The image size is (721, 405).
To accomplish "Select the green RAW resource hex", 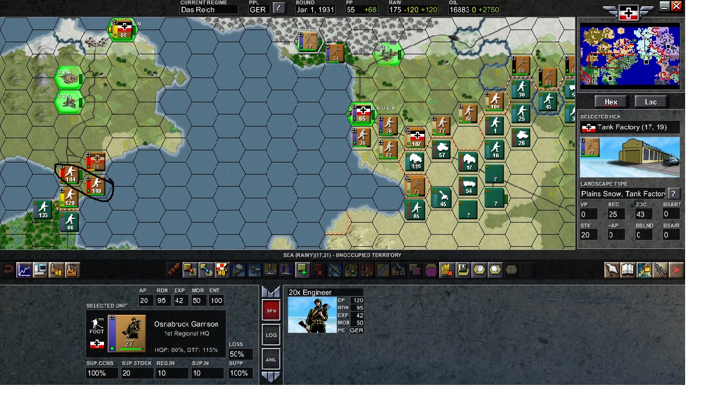I will [69, 78].
